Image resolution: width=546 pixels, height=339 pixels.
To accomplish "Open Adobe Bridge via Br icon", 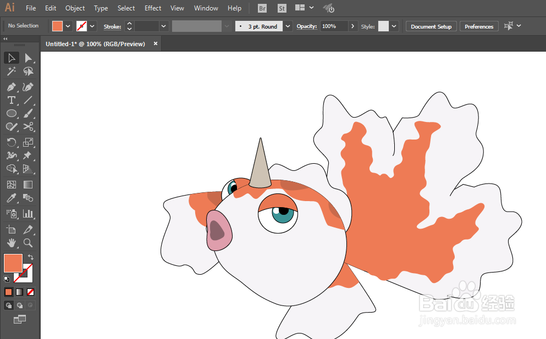I will coord(262,8).
